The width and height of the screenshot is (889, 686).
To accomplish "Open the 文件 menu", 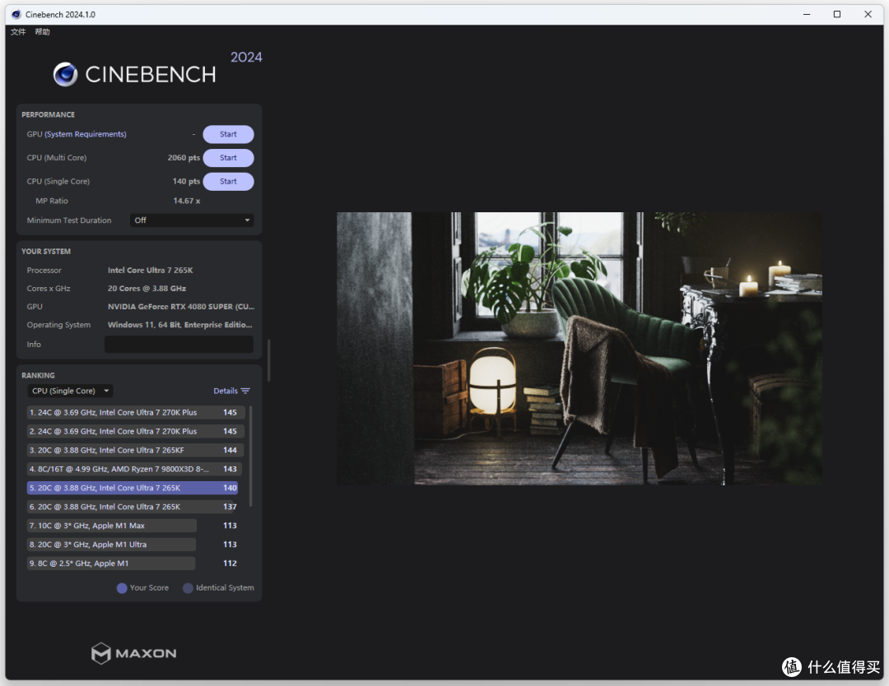I will pyautogui.click(x=18, y=32).
